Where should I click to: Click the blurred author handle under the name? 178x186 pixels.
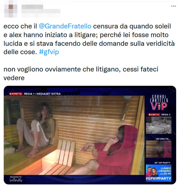(41, 11)
